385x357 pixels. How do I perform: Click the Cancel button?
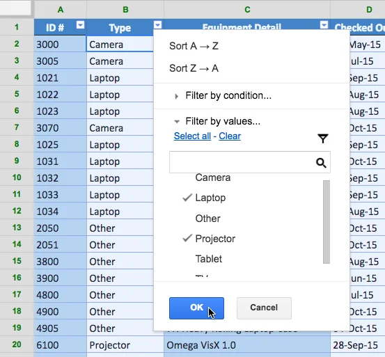click(264, 308)
